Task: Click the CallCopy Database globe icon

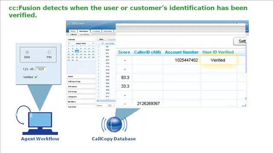Action: (114, 125)
